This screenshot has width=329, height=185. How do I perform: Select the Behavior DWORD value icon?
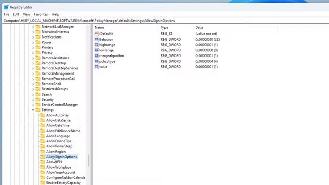click(x=96, y=39)
